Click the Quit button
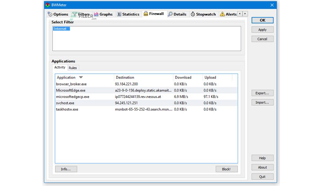322x186 pixels. [262, 176]
